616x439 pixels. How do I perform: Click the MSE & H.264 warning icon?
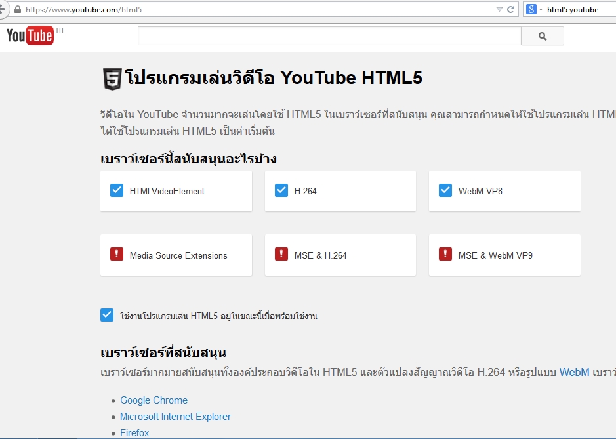[x=281, y=255]
